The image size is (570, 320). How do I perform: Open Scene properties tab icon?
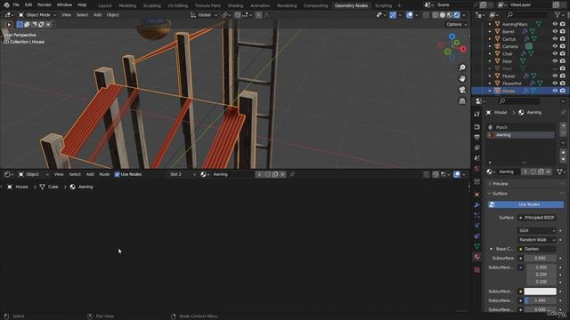coord(477,158)
